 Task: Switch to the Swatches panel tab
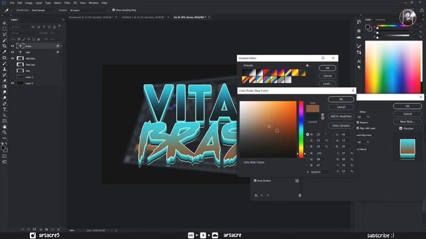pos(380,19)
